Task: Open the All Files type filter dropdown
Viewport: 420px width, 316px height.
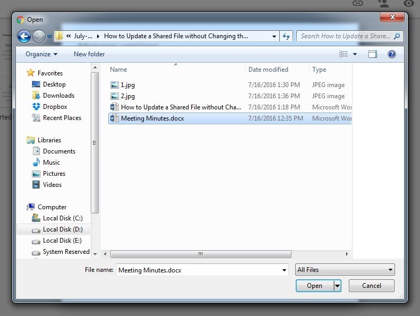Action: pos(345,270)
